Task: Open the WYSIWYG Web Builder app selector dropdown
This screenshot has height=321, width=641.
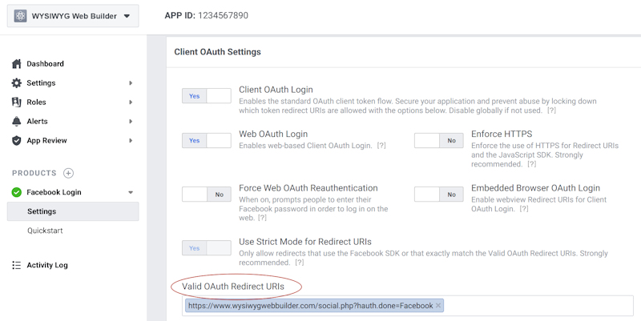Action: (x=73, y=16)
